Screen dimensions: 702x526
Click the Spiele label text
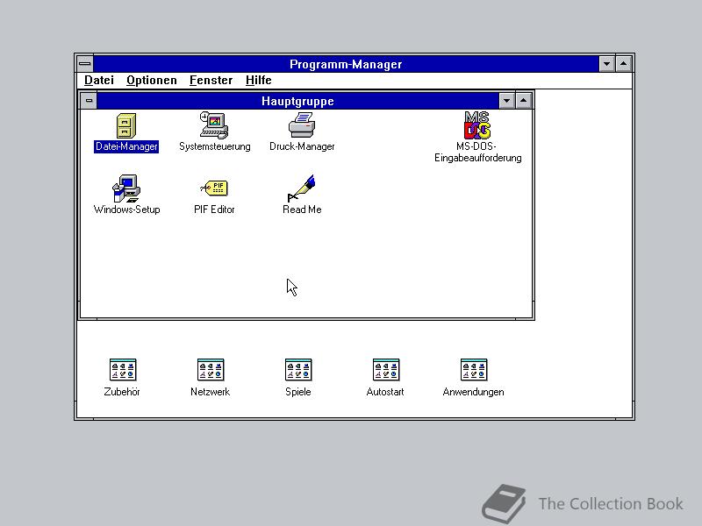297,392
